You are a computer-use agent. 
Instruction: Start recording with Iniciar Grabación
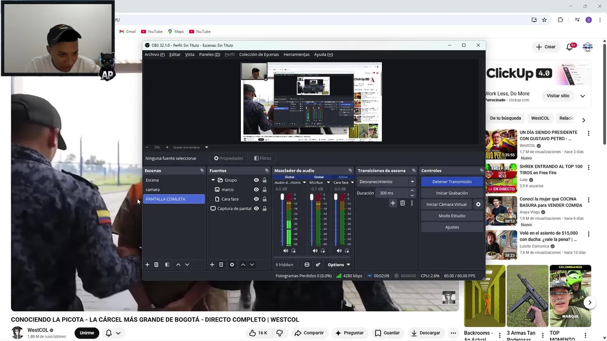452,193
